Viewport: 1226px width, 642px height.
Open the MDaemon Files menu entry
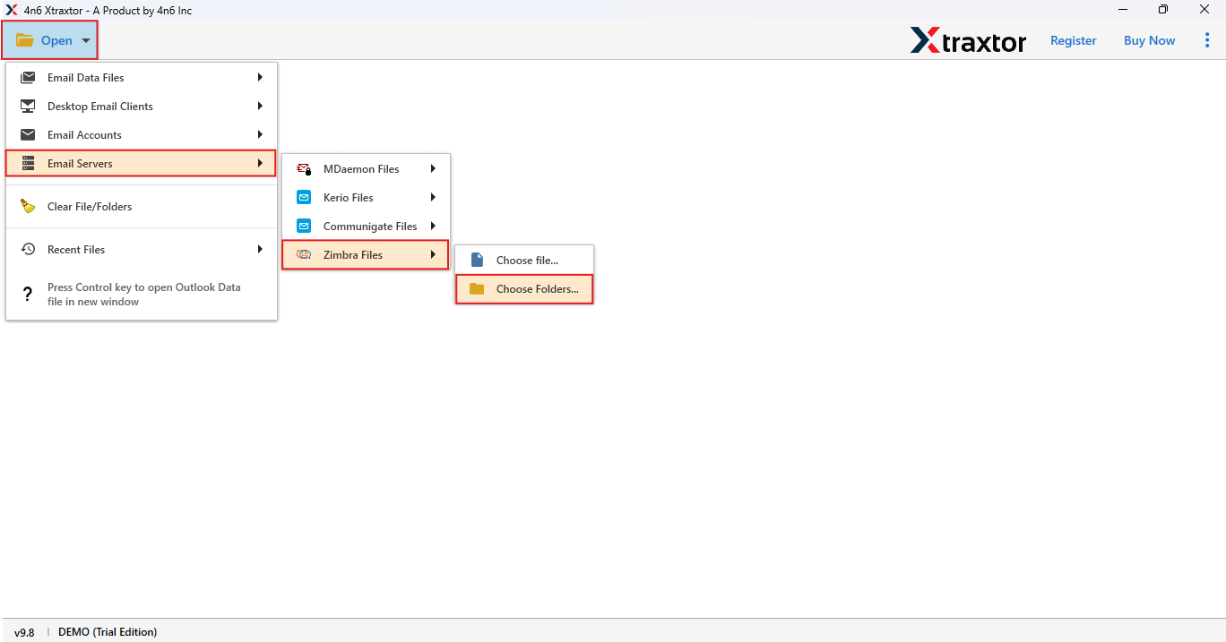[360, 168]
